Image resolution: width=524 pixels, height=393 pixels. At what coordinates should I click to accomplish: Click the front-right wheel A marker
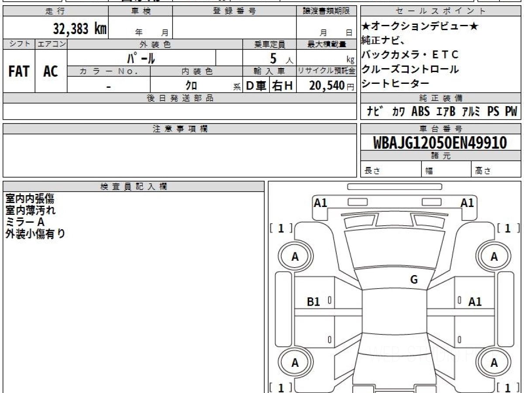(494, 257)
